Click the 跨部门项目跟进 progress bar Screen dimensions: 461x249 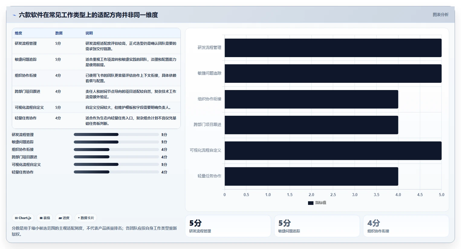[x=116, y=157]
